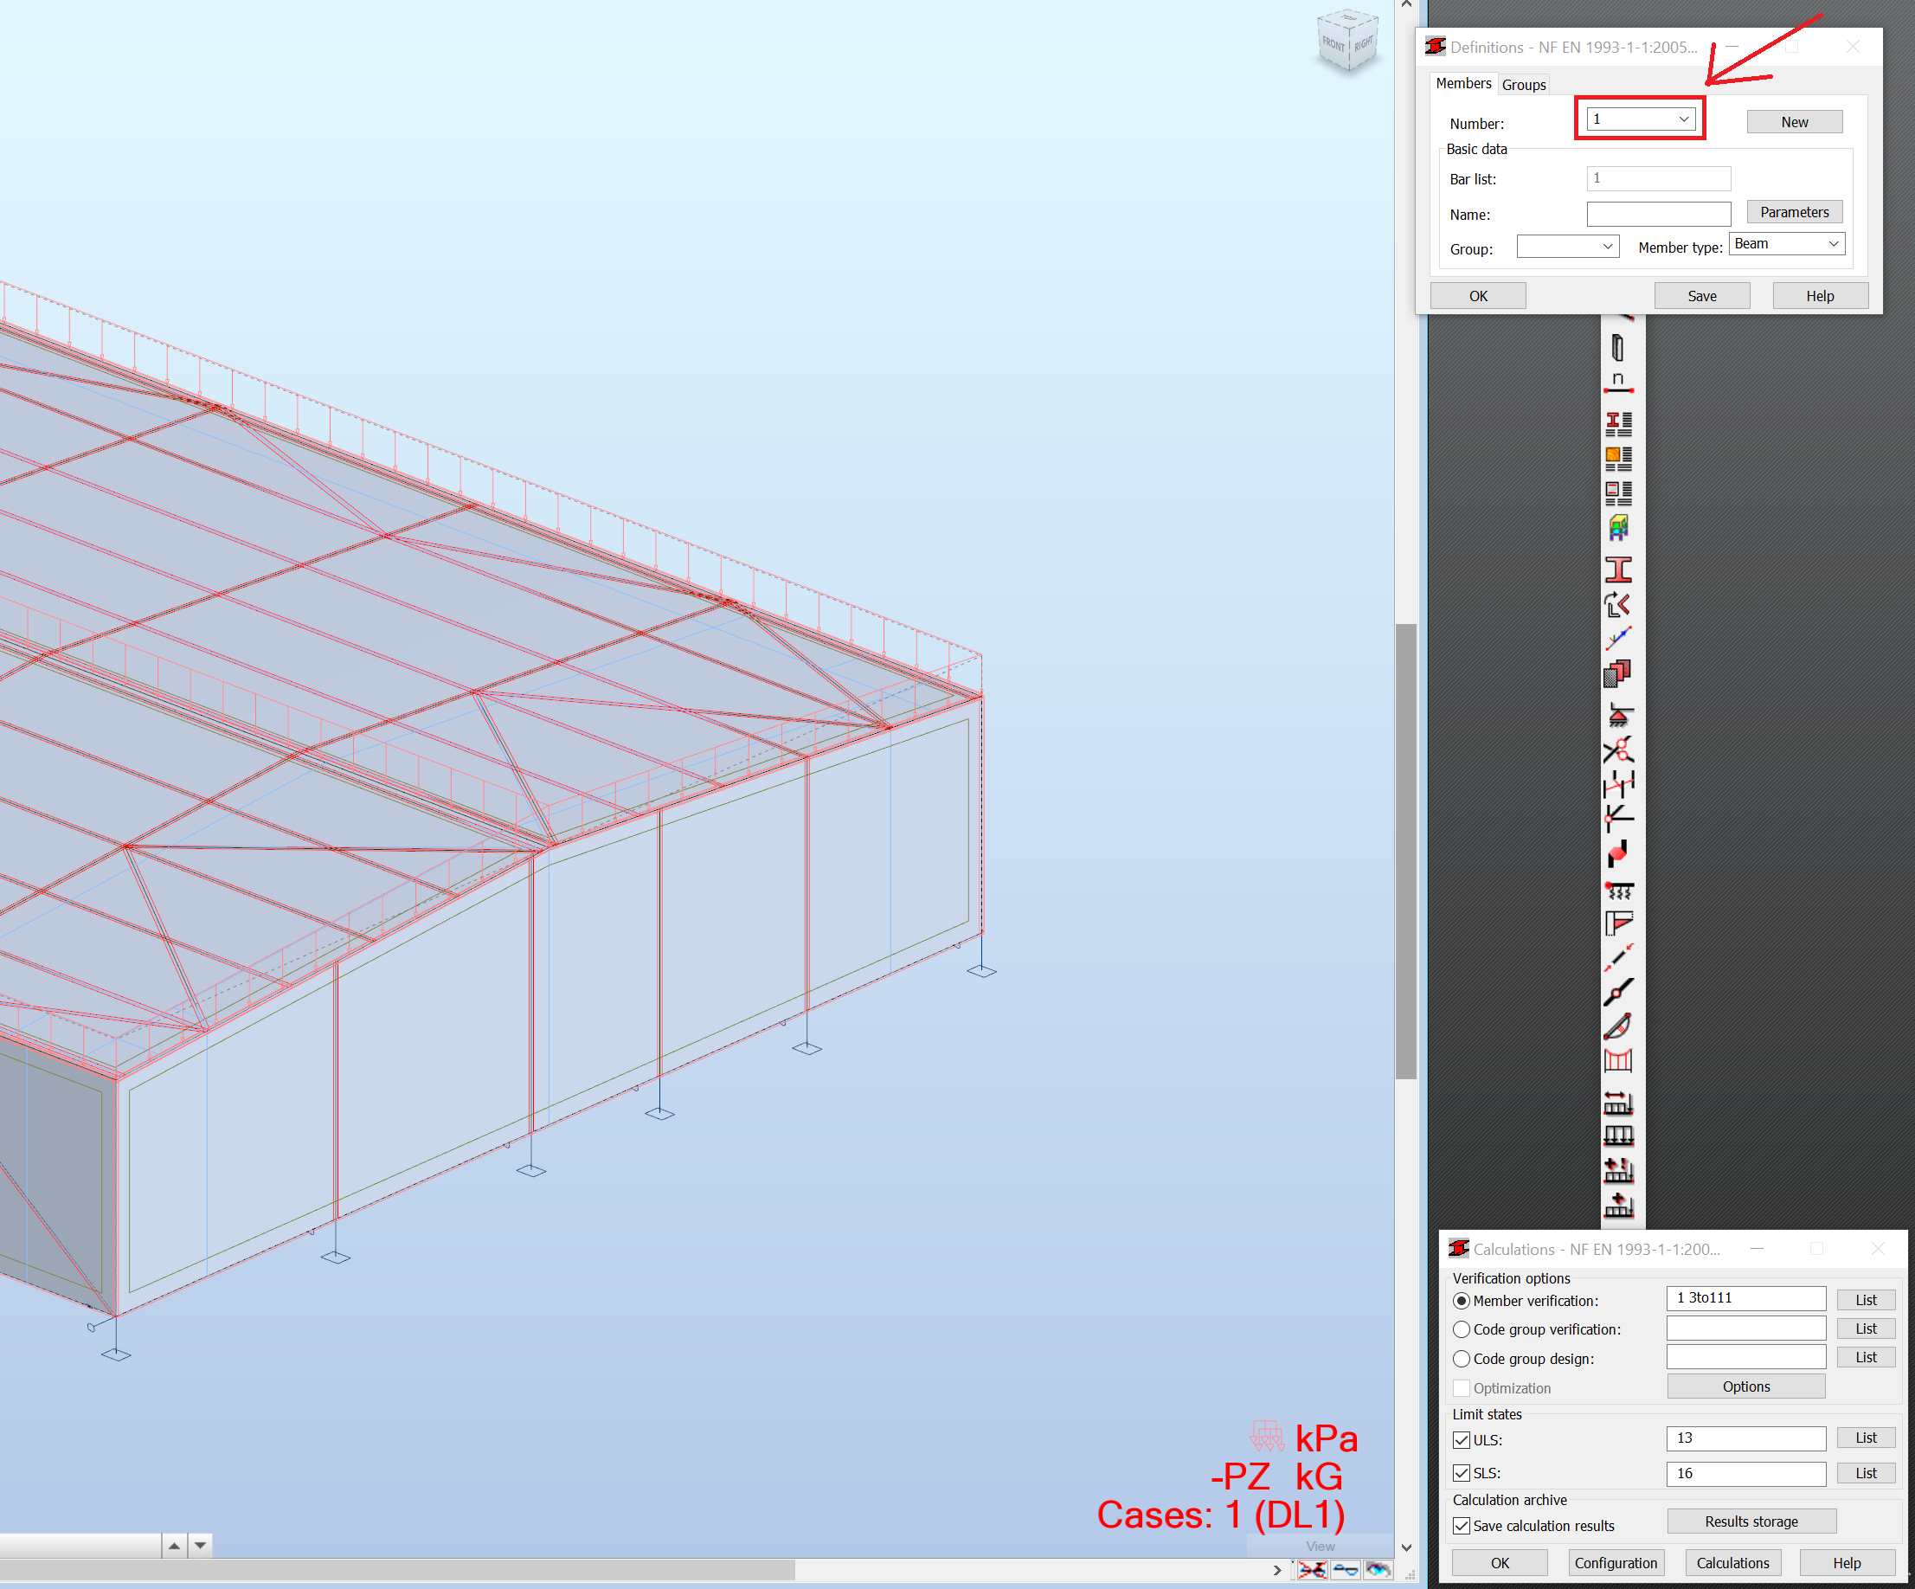Uncheck the ULS limit state checkbox

[1462, 1440]
